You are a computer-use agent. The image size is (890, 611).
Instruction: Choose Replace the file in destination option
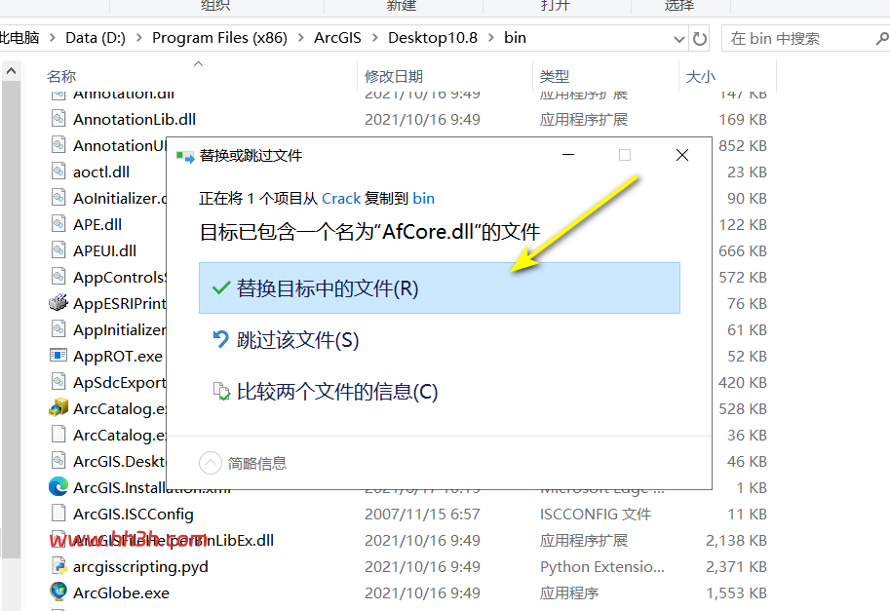tap(440, 287)
